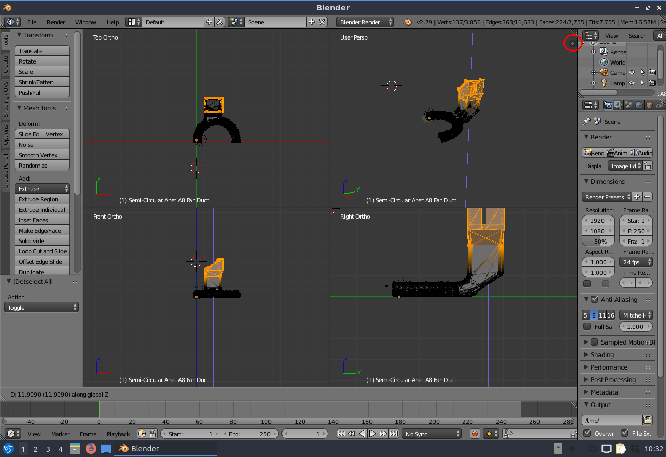Viewport: 666px width, 457px height.
Task: Browse output folder with the file icon
Action: coord(647,420)
